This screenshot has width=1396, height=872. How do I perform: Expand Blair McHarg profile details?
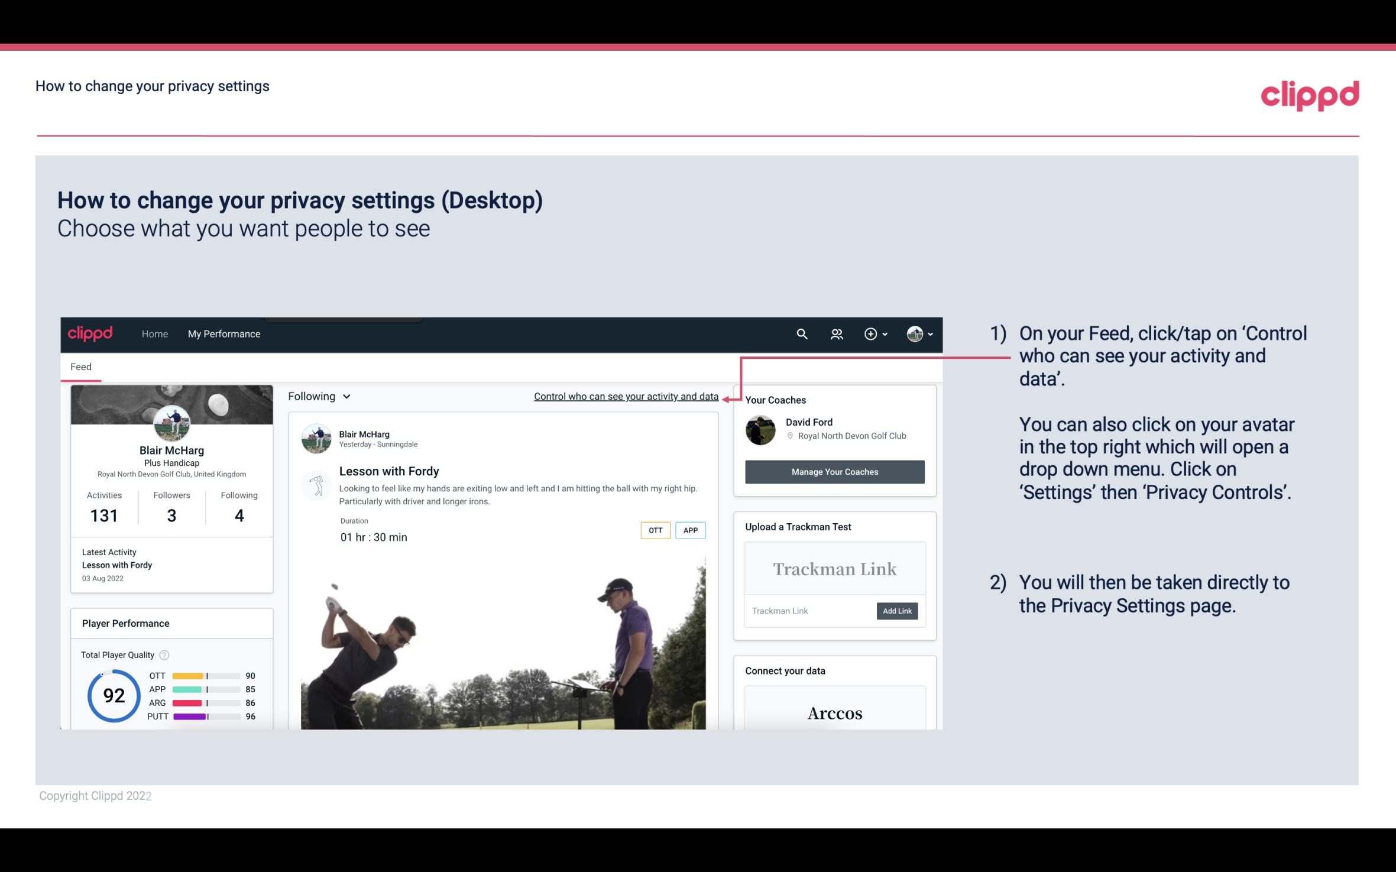[x=171, y=449]
